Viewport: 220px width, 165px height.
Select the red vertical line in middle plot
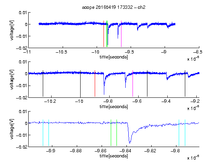(x=95, y=83)
